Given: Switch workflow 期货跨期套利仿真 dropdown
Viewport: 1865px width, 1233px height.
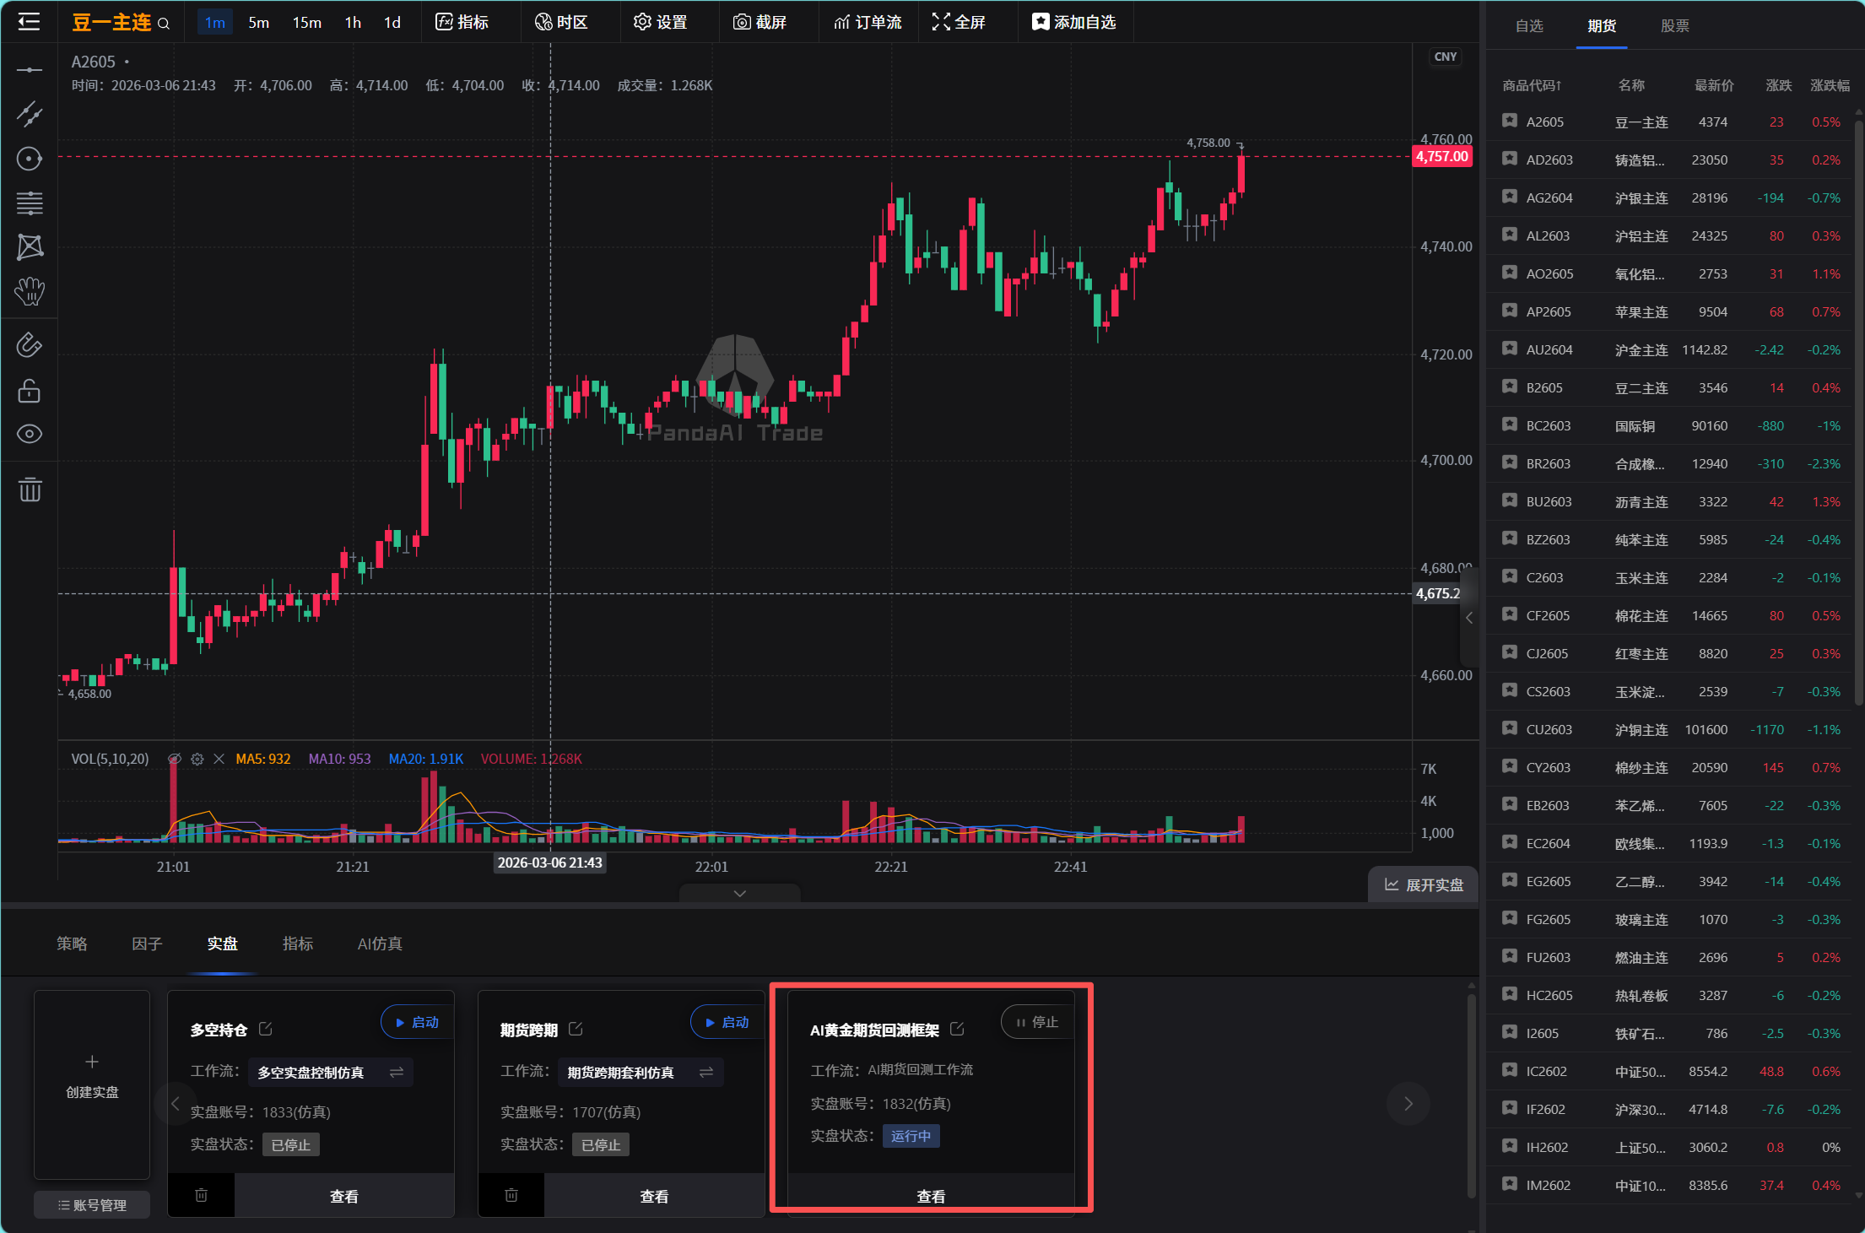Looking at the screenshot, I should pyautogui.click(x=641, y=1072).
